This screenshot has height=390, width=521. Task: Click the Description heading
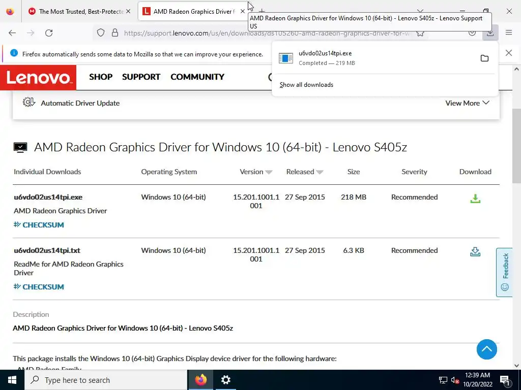(31, 314)
